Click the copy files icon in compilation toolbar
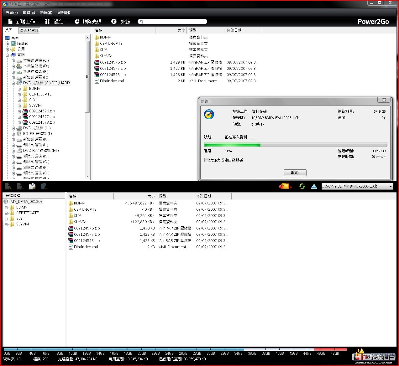 pyautogui.click(x=32, y=186)
